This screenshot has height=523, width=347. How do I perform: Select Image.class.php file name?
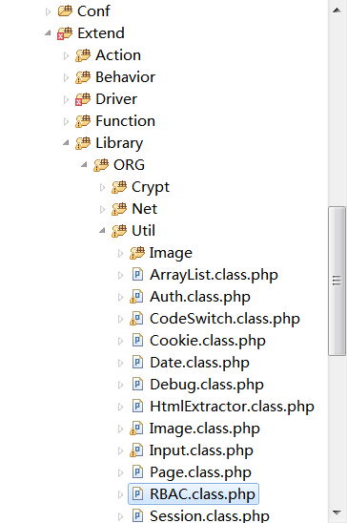click(x=204, y=429)
